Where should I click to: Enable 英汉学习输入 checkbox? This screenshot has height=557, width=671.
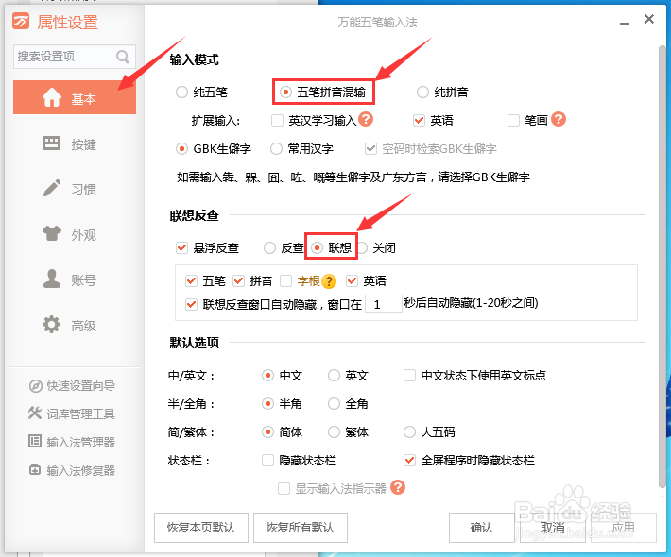coord(277,121)
